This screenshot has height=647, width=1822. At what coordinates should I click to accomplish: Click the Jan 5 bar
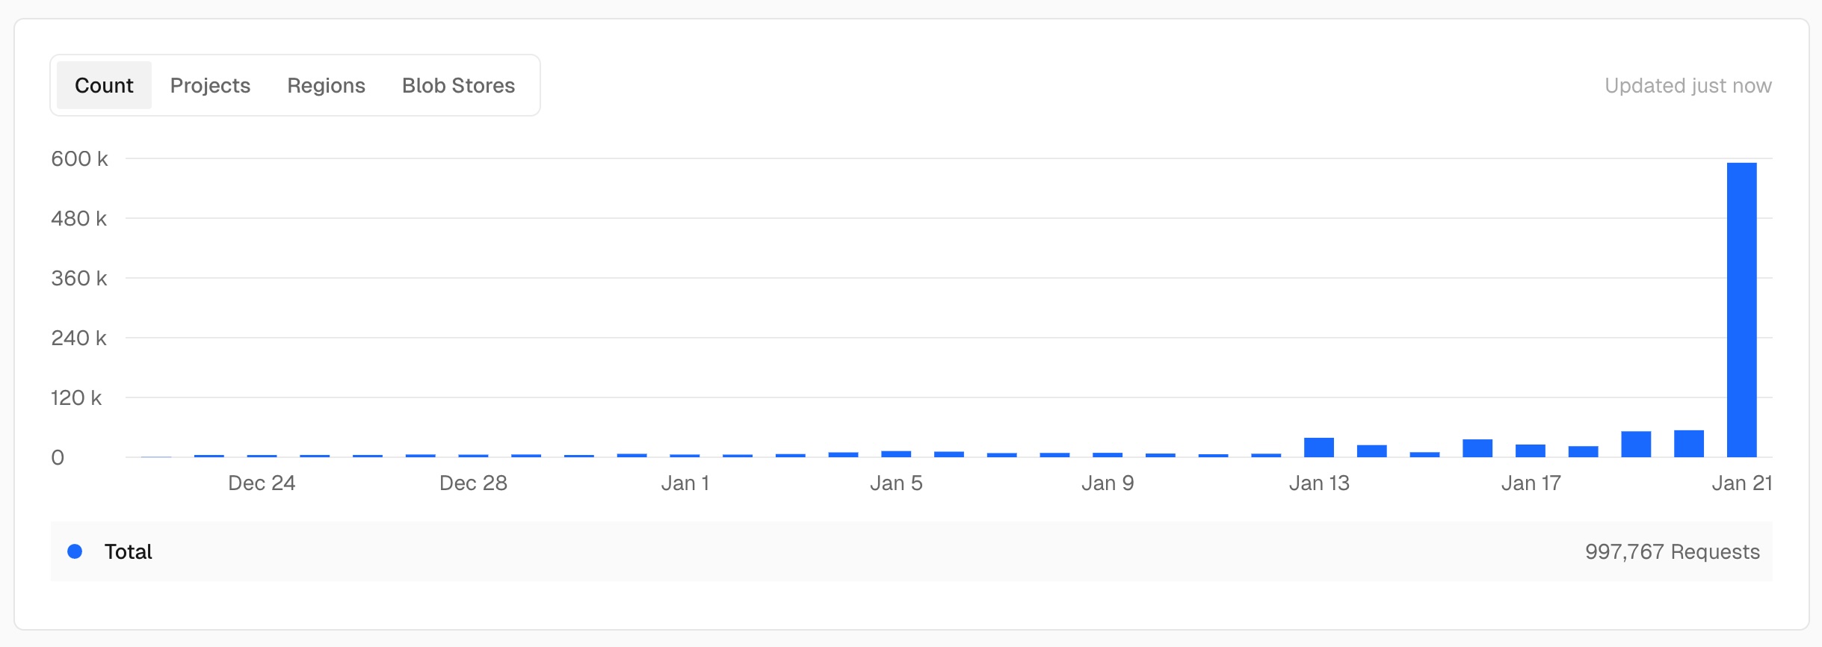895,453
